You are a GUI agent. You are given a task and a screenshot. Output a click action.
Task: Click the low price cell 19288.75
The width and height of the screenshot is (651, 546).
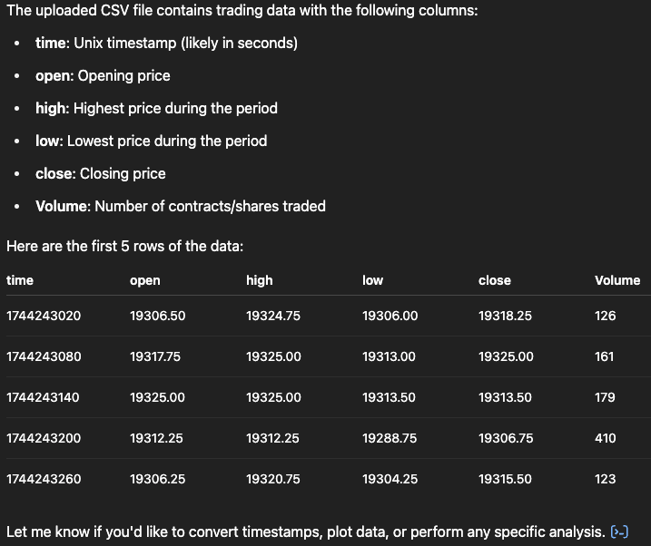tap(390, 438)
